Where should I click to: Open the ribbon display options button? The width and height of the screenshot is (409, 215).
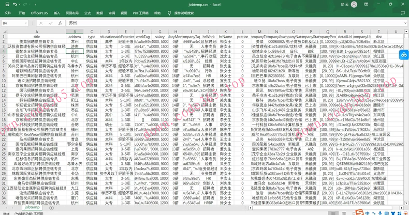[366, 5]
